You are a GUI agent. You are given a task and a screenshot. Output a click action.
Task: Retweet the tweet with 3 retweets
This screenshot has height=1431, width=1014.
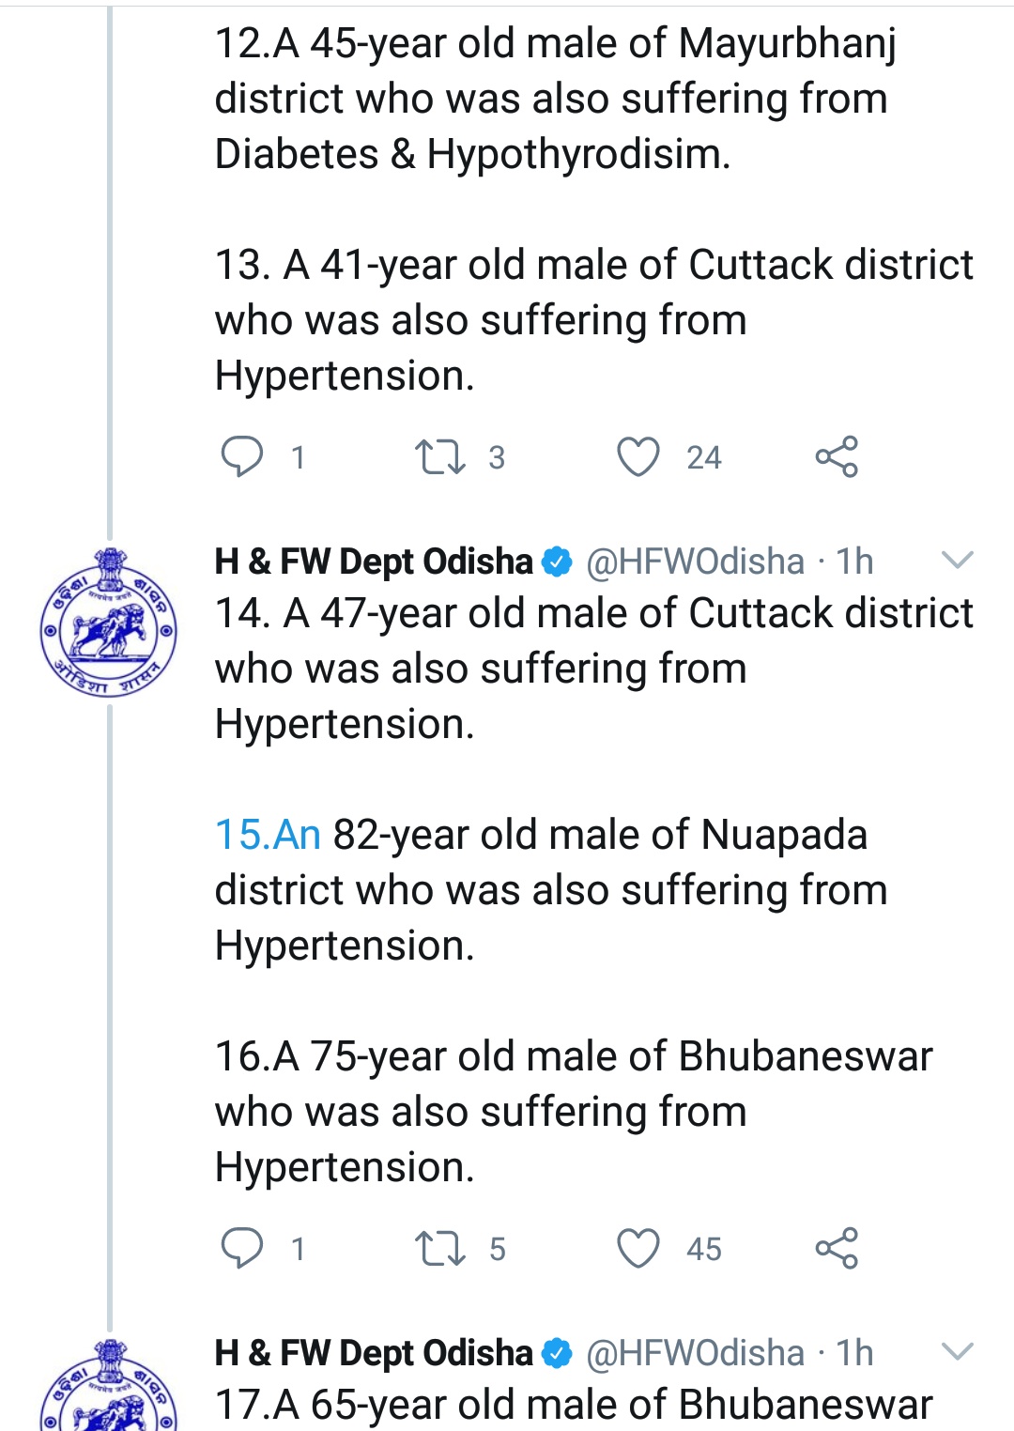pos(439,457)
